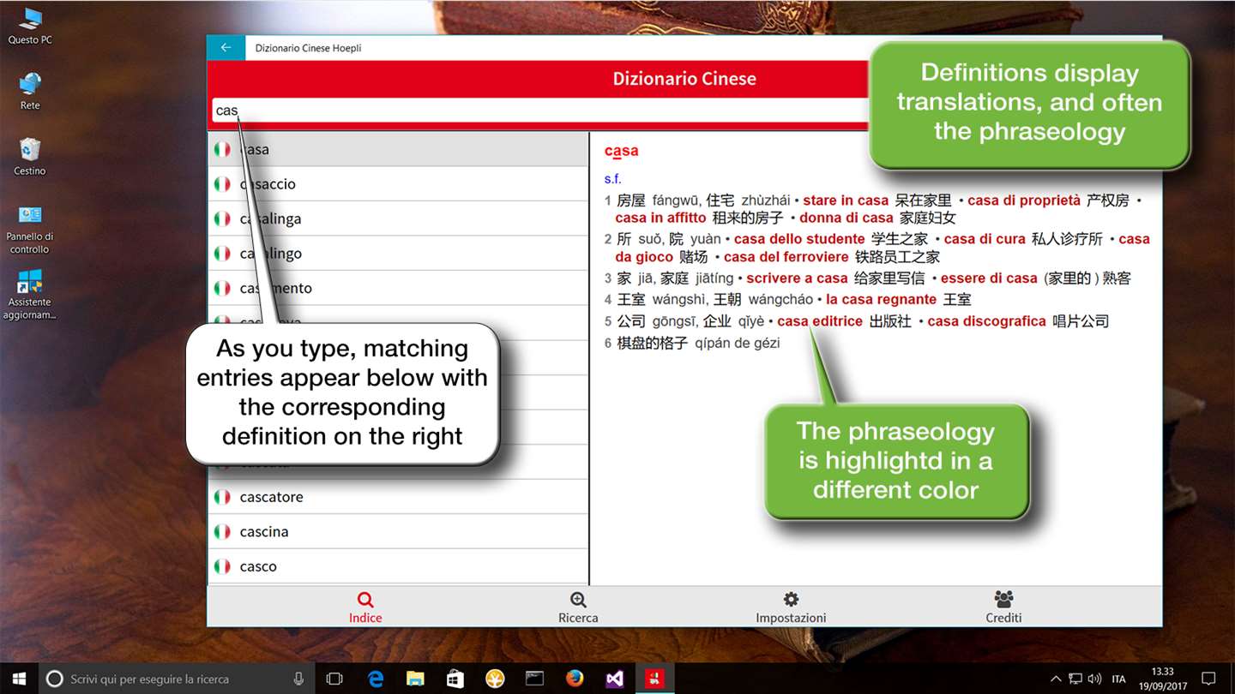Choose the "casalingo" entry
Viewport: 1235px width, 694px height.
coord(398,254)
